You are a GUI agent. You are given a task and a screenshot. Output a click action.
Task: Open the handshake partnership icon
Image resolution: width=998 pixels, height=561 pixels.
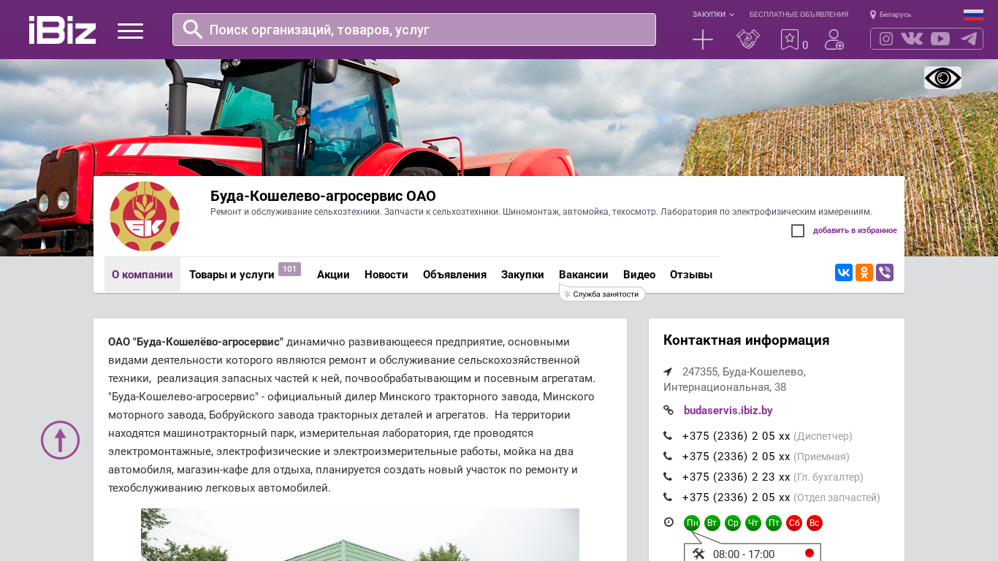point(748,39)
